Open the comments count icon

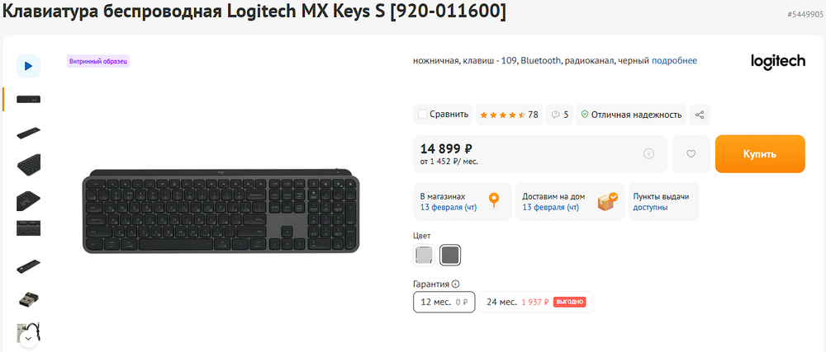point(559,115)
